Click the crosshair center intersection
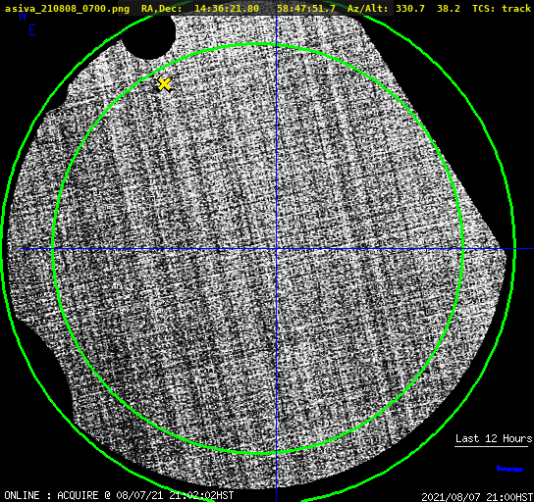The height and width of the screenshot is (502, 534). [x=276, y=249]
